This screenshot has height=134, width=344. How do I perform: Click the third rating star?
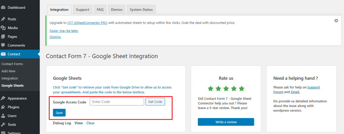[226, 89]
